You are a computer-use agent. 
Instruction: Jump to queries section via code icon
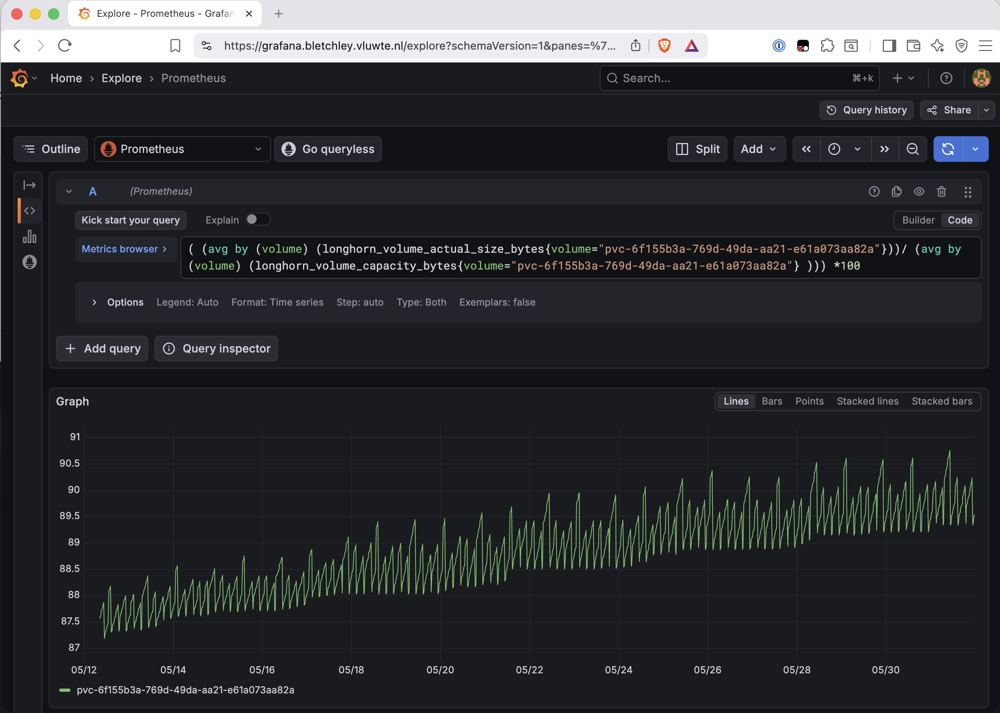click(x=29, y=211)
